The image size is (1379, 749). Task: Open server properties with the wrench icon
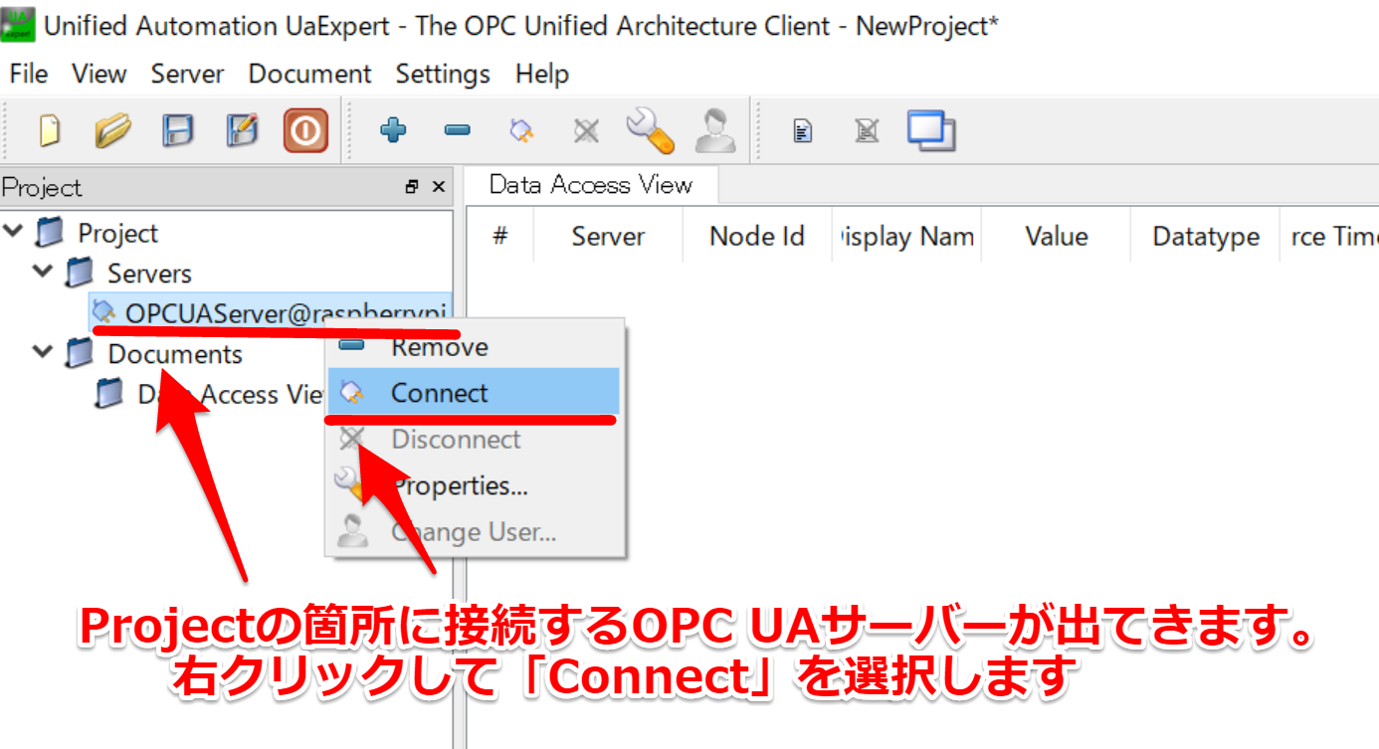coord(651,129)
